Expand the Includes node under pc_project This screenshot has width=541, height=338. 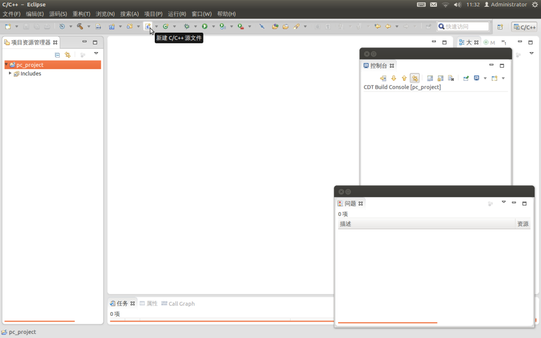10,73
